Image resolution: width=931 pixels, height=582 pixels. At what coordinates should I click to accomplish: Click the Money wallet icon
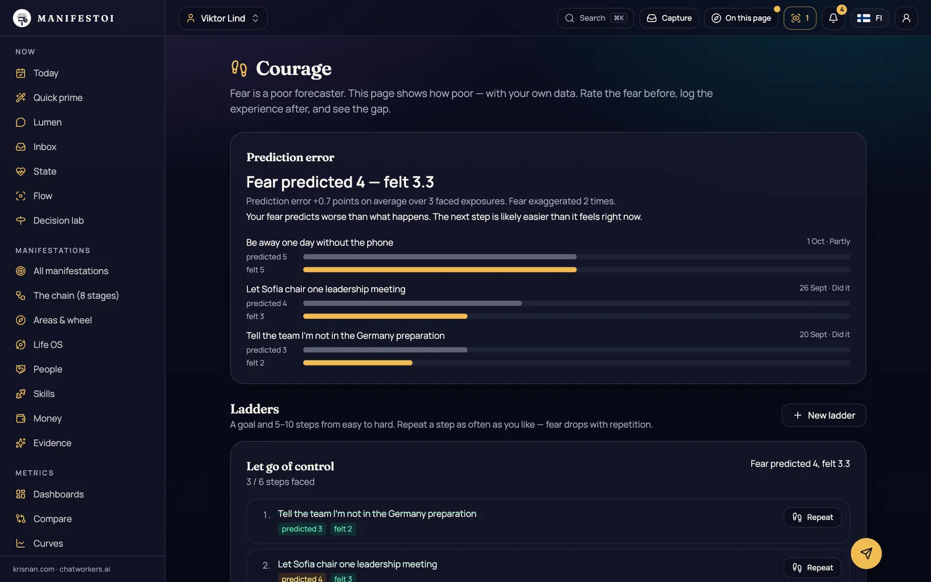coord(21,418)
